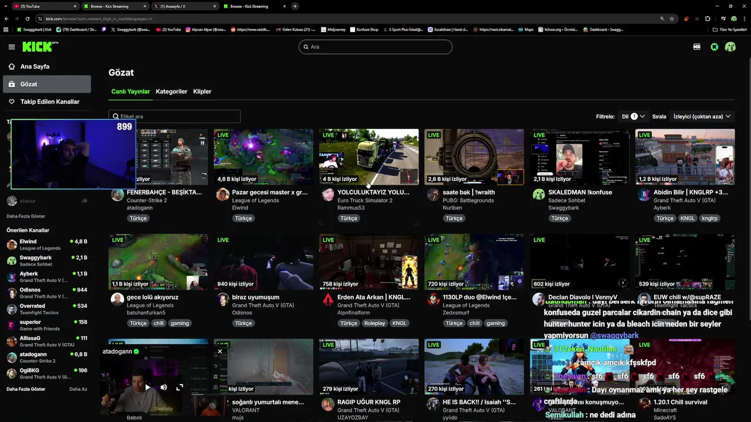Open saate bak !wraith stream thumbnail
Screen dimensions: 751x422
pos(474,157)
